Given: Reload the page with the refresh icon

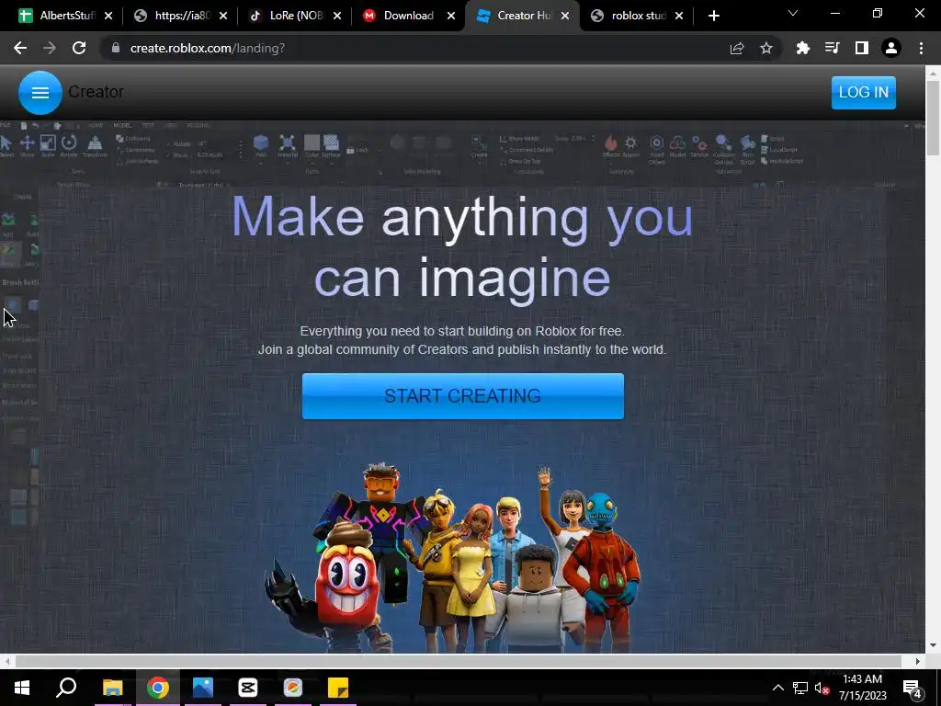Looking at the screenshot, I should point(79,48).
